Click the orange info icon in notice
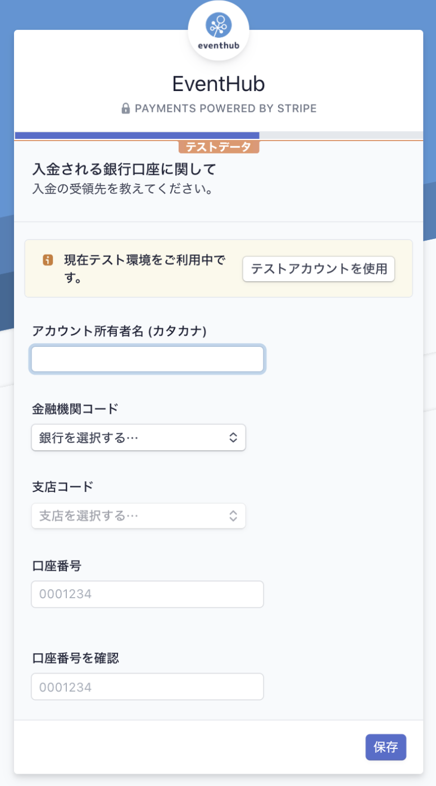Viewport: 436px width, 786px height. (48, 260)
